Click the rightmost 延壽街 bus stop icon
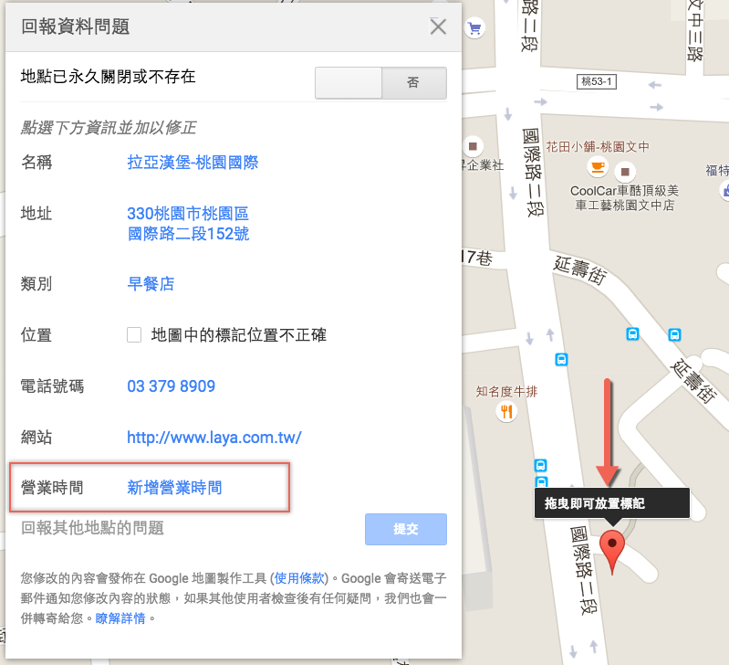Viewport: 729px width, 665px height. (674, 334)
